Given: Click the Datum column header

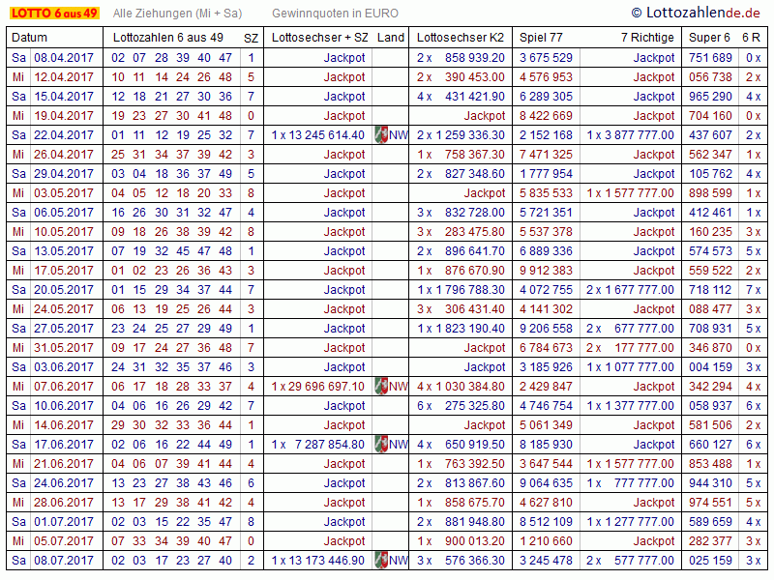Looking at the screenshot, I should pos(29,37).
